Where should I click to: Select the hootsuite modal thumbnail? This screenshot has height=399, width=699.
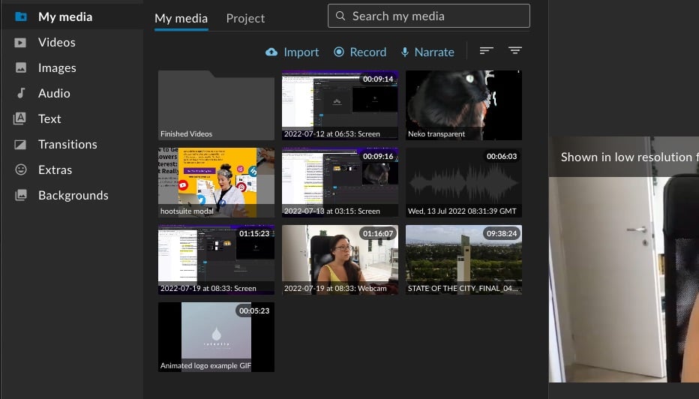216,182
